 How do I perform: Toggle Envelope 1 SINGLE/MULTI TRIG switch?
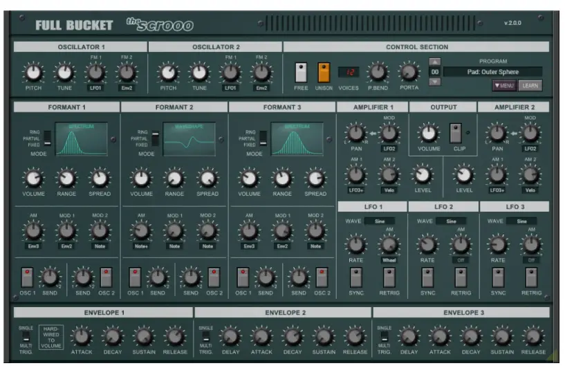[x=26, y=337]
